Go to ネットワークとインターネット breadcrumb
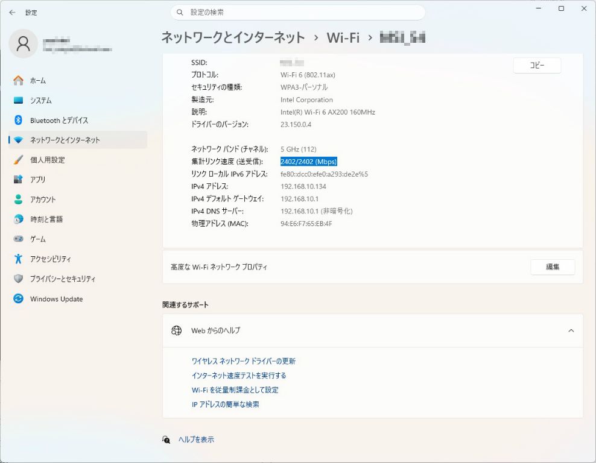 (233, 37)
